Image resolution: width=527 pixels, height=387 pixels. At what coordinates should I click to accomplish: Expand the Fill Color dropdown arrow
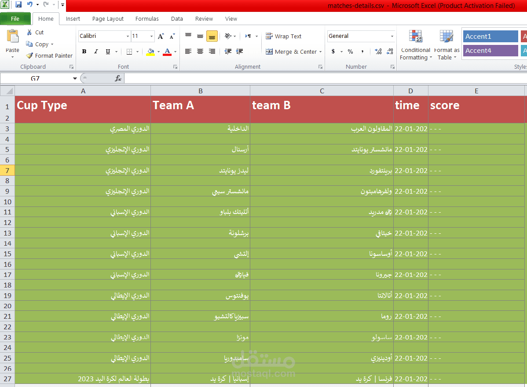[159, 52]
